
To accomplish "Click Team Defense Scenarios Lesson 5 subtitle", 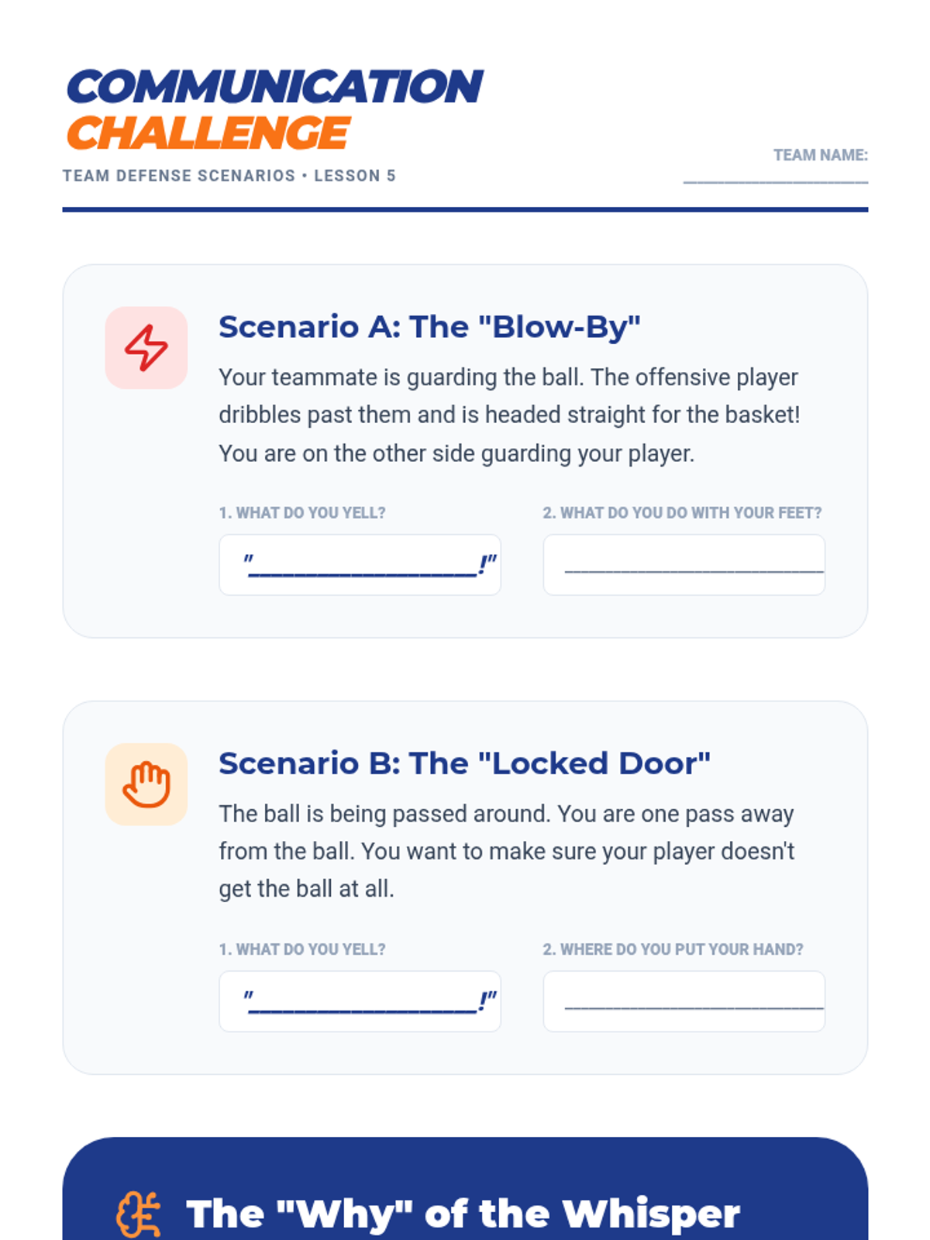I will [x=229, y=176].
